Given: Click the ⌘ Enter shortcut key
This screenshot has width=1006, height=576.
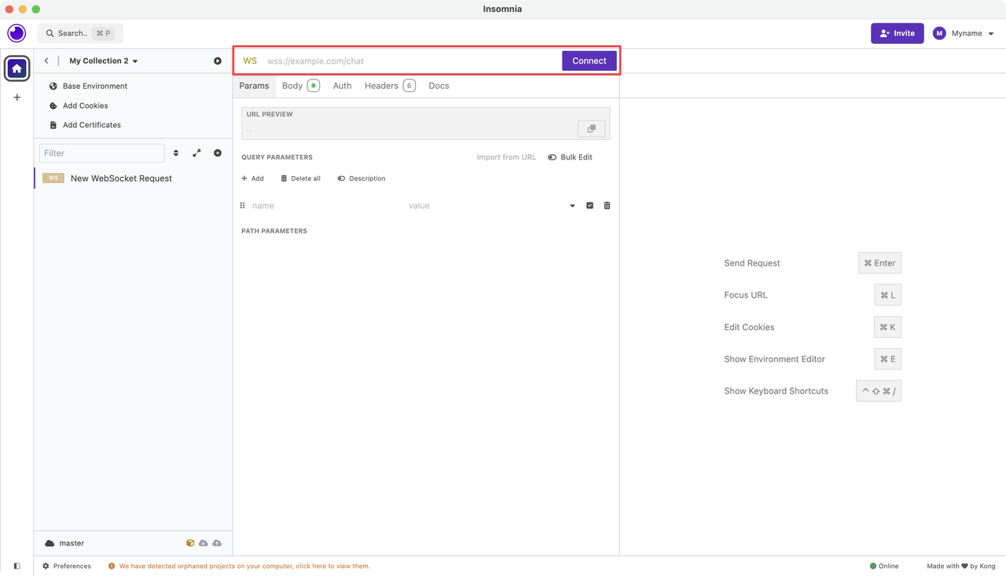Looking at the screenshot, I should click(x=879, y=263).
